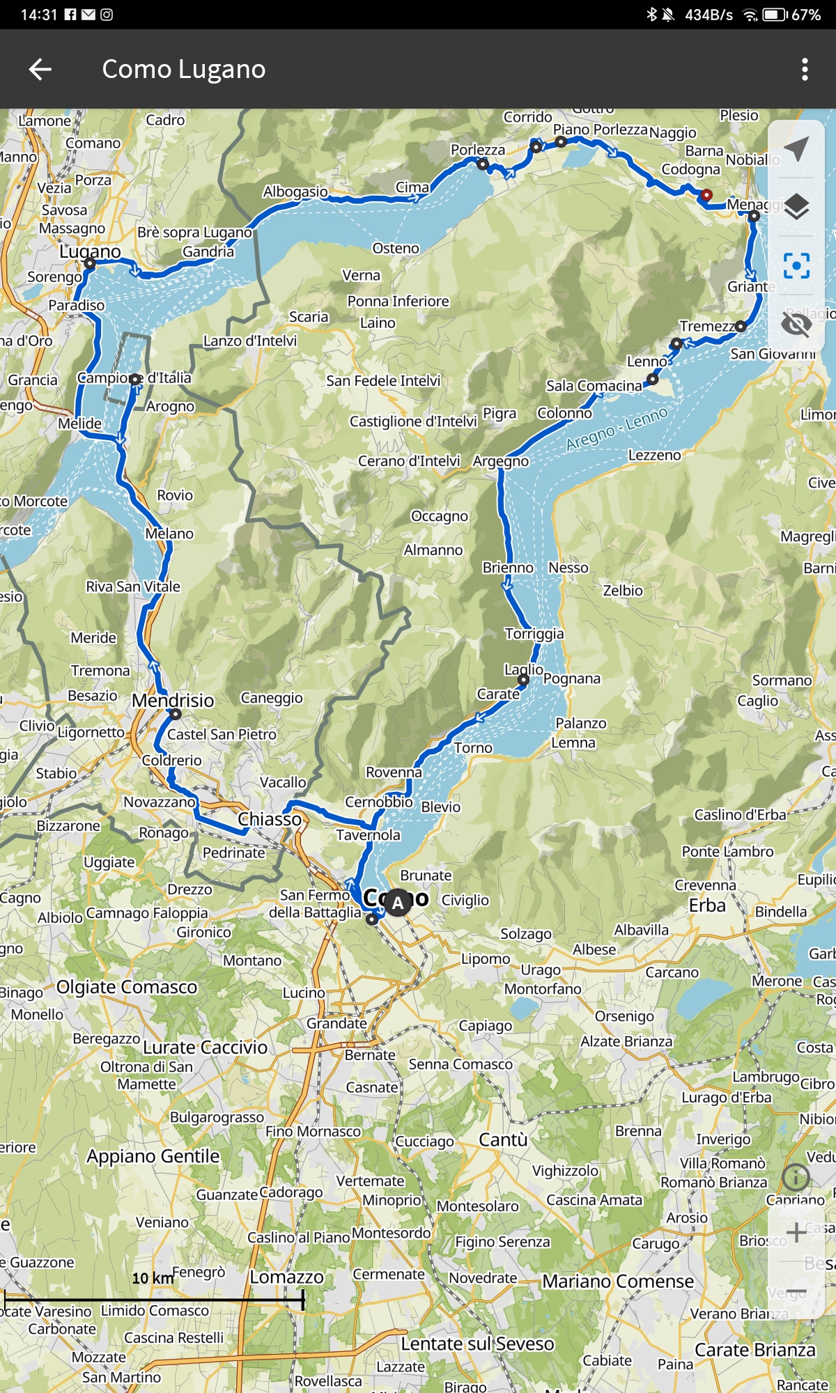
Task: Tap the waypoint at Mendrisio
Action: tap(176, 714)
